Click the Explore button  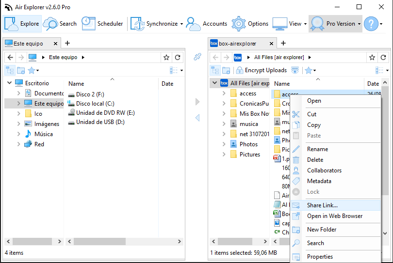click(x=22, y=24)
